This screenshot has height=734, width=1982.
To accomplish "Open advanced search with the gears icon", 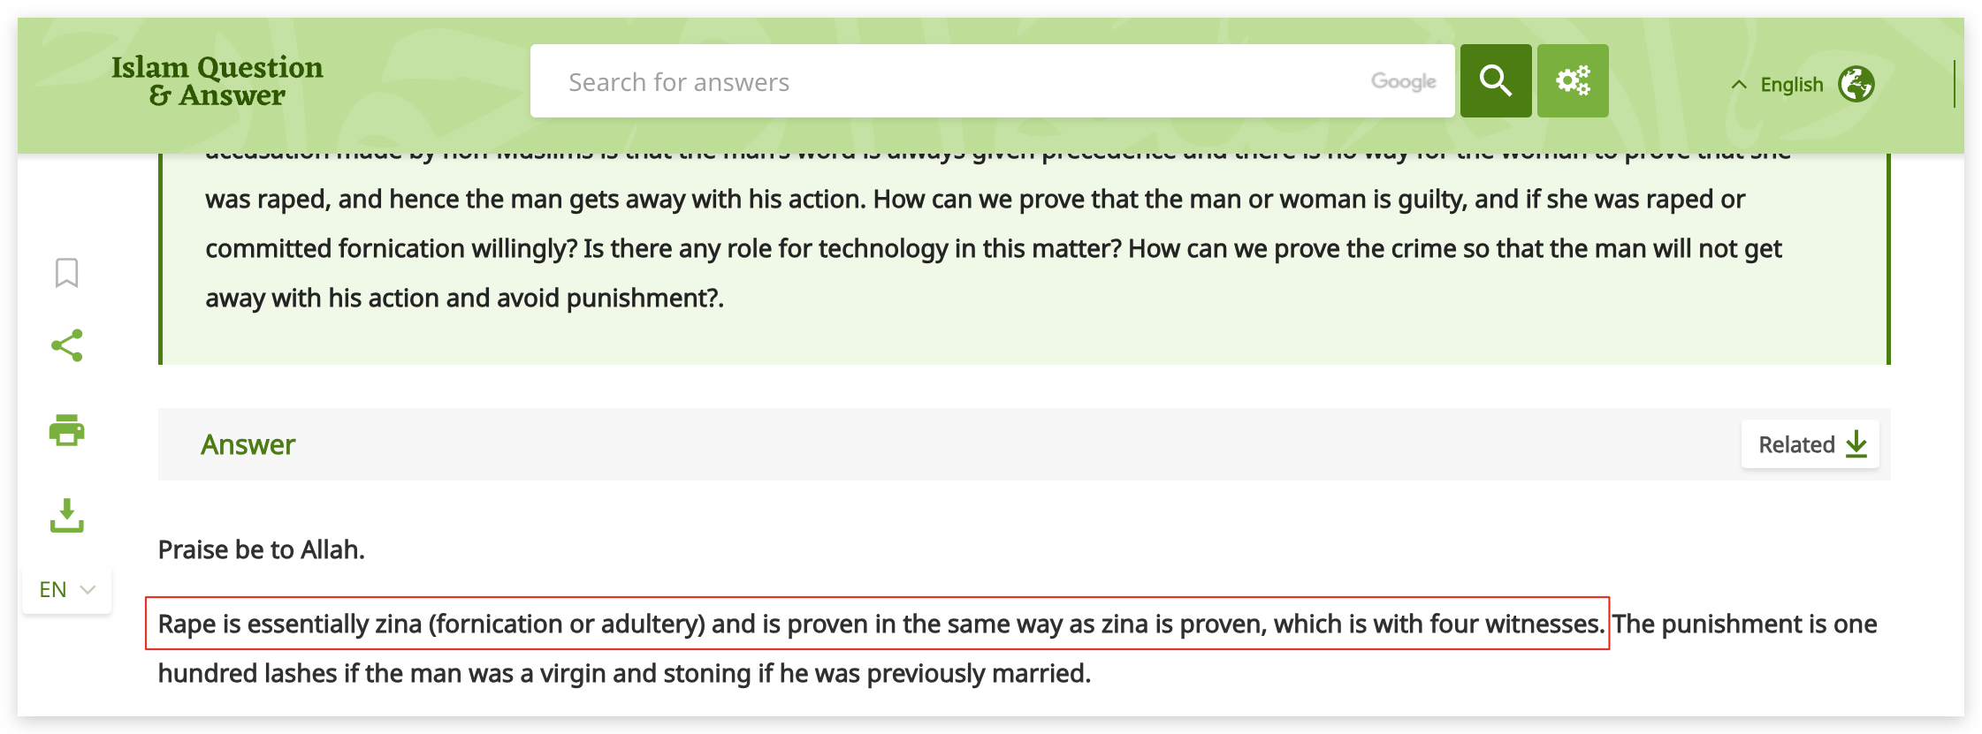I will (x=1573, y=81).
